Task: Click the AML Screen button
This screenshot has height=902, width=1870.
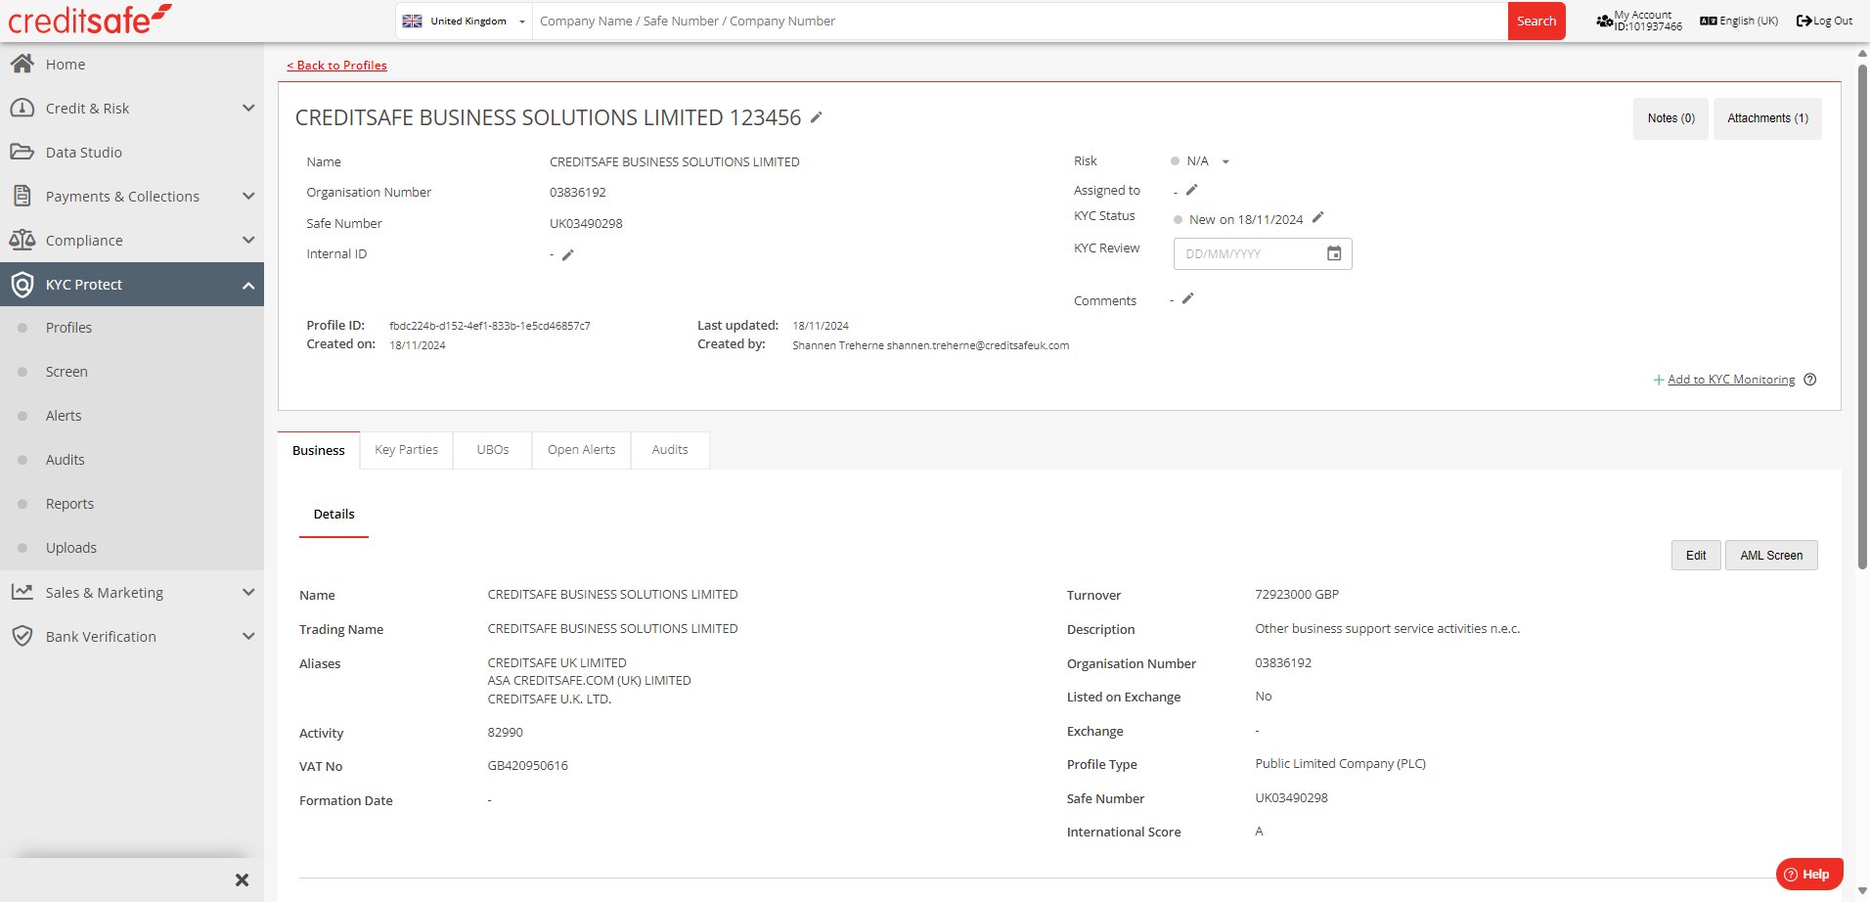Action: [1770, 555]
